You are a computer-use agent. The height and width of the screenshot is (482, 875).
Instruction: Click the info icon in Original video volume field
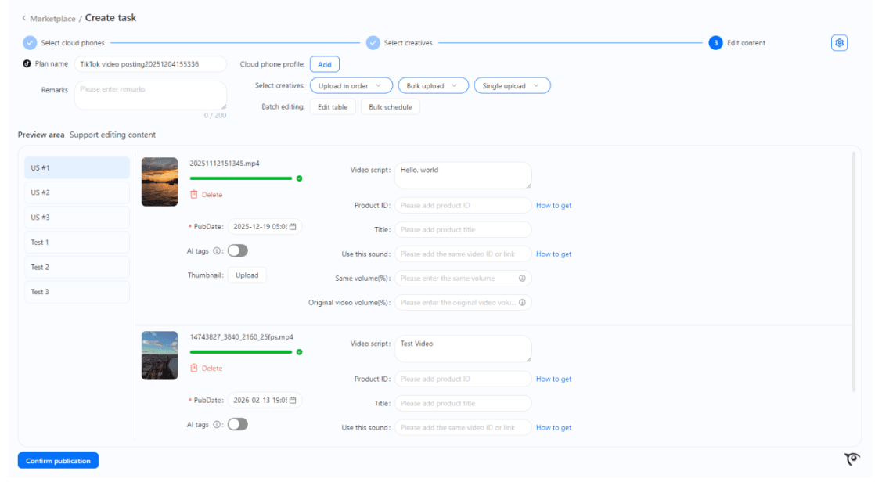(x=522, y=302)
